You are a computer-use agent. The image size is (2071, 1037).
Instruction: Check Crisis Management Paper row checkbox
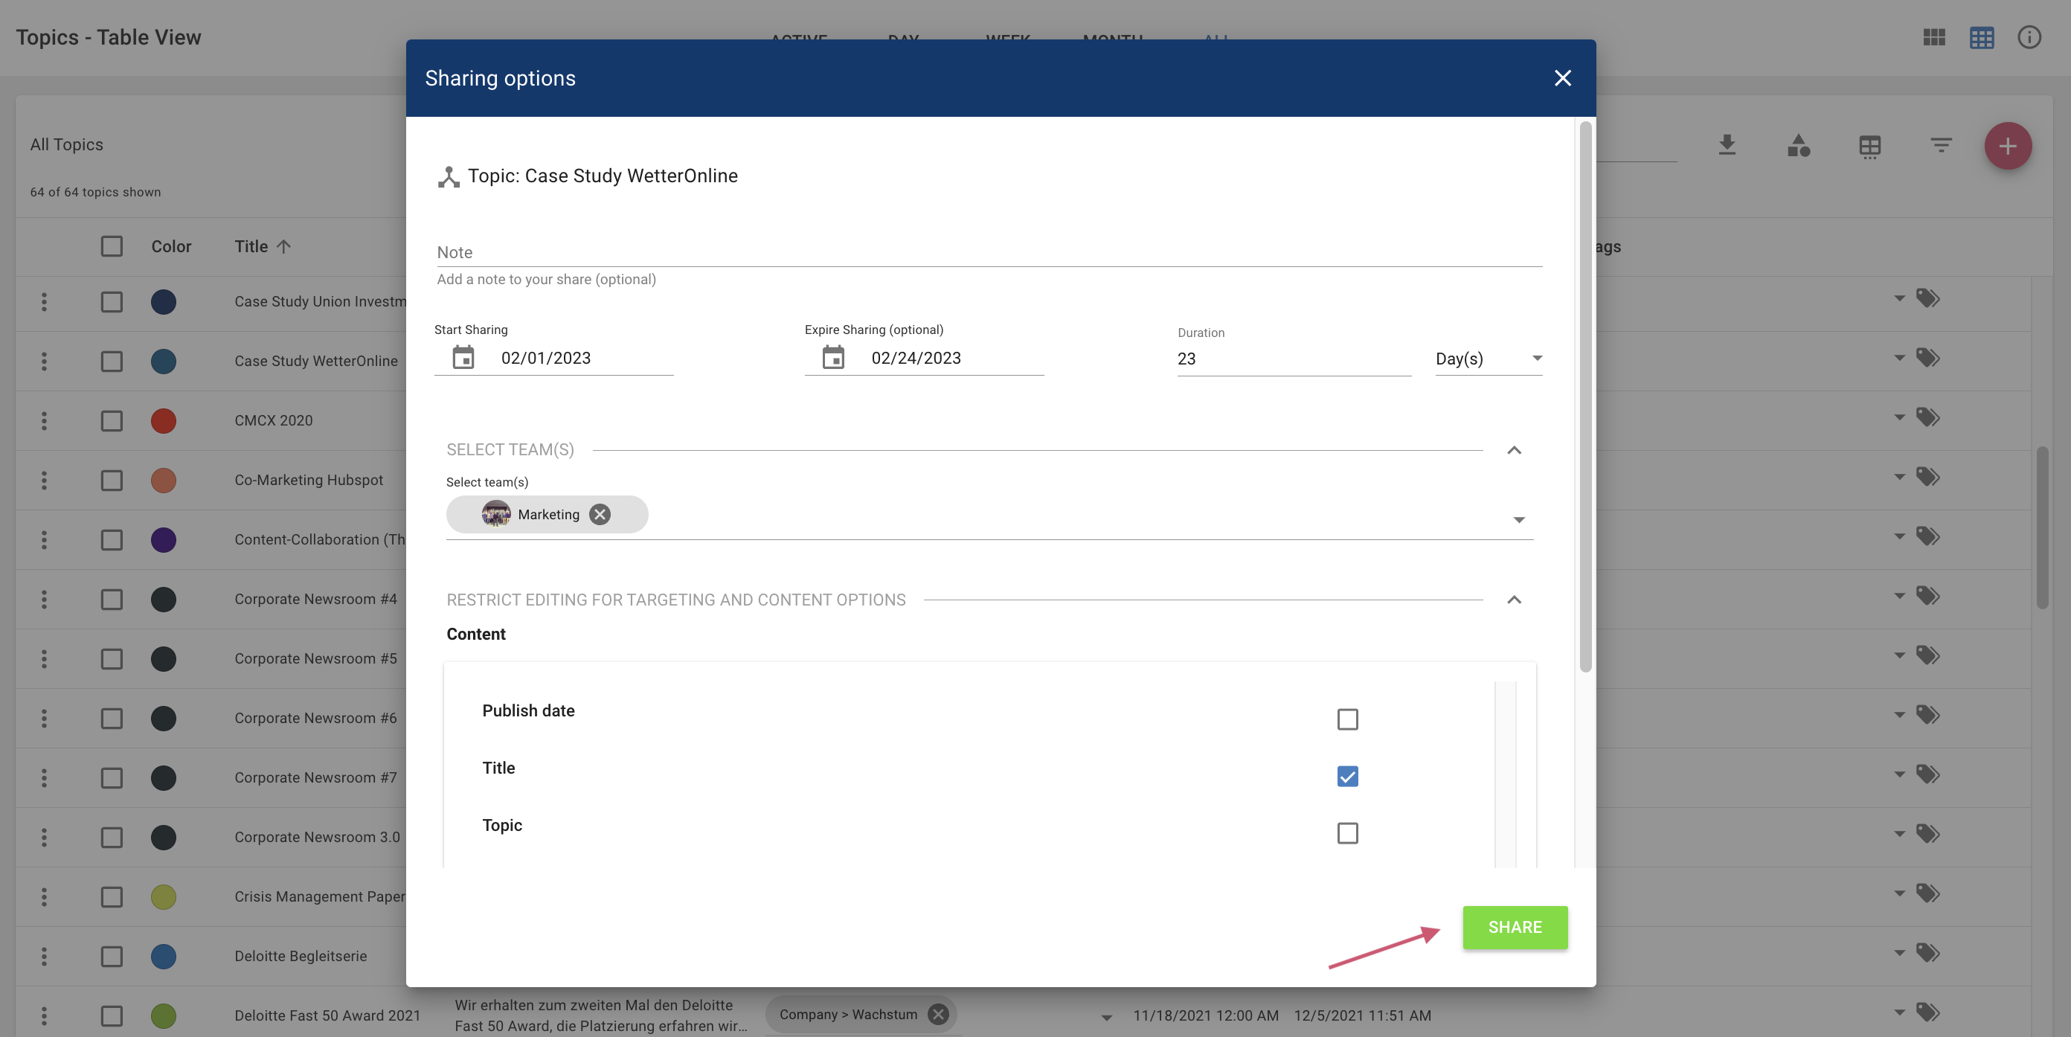point(112,896)
